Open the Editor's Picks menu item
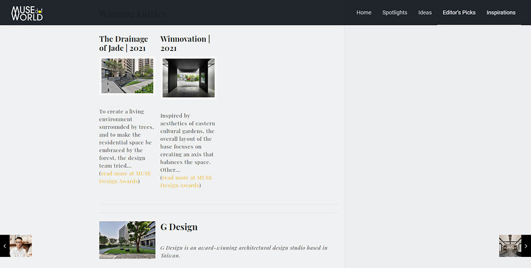 [x=459, y=13]
